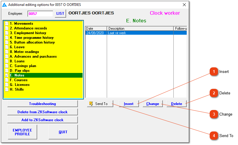This screenshot has width=238, height=145.
Task: Select 4. Time programme history
Action: 32,38
